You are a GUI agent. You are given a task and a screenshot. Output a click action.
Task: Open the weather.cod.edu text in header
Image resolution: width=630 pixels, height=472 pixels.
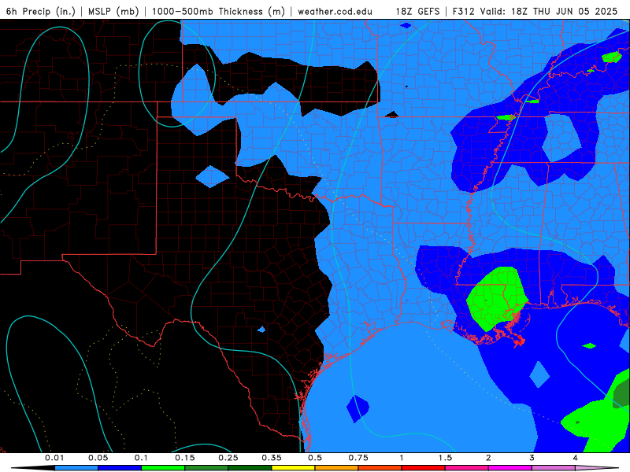point(335,11)
